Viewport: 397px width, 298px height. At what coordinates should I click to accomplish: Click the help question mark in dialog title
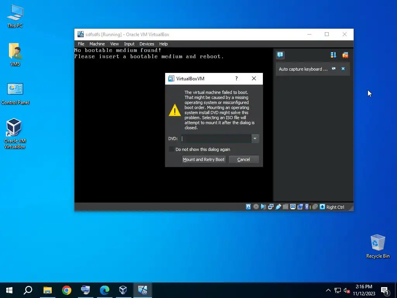pyautogui.click(x=236, y=78)
